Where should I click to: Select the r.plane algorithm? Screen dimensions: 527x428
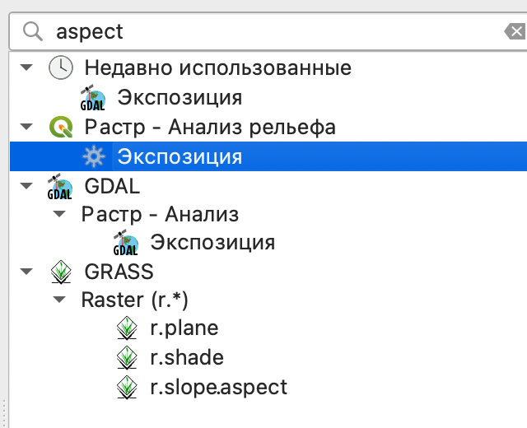[x=184, y=328]
